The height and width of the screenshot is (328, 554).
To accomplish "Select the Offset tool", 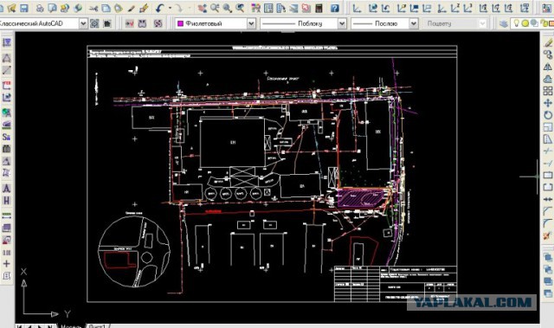I will pos(548,79).
